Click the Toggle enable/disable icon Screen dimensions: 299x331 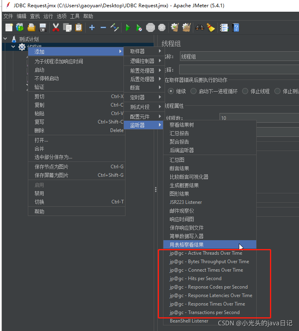tap(115, 28)
